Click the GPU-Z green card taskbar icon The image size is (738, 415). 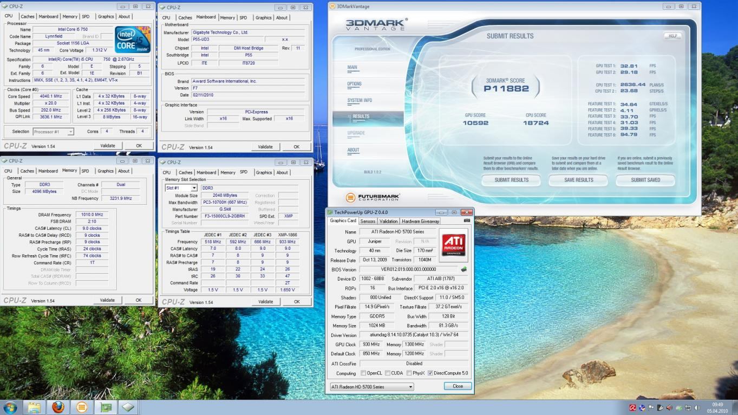click(105, 407)
